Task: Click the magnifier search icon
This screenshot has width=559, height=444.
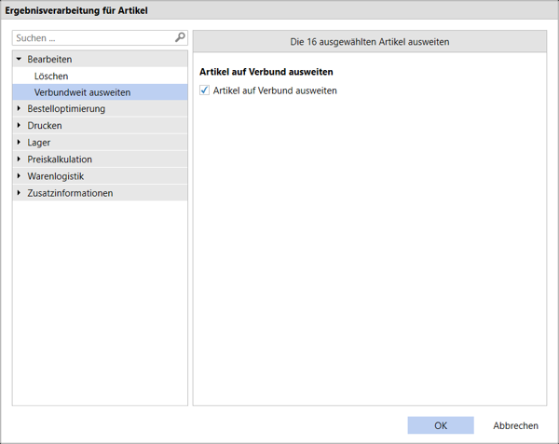Action: [180, 38]
